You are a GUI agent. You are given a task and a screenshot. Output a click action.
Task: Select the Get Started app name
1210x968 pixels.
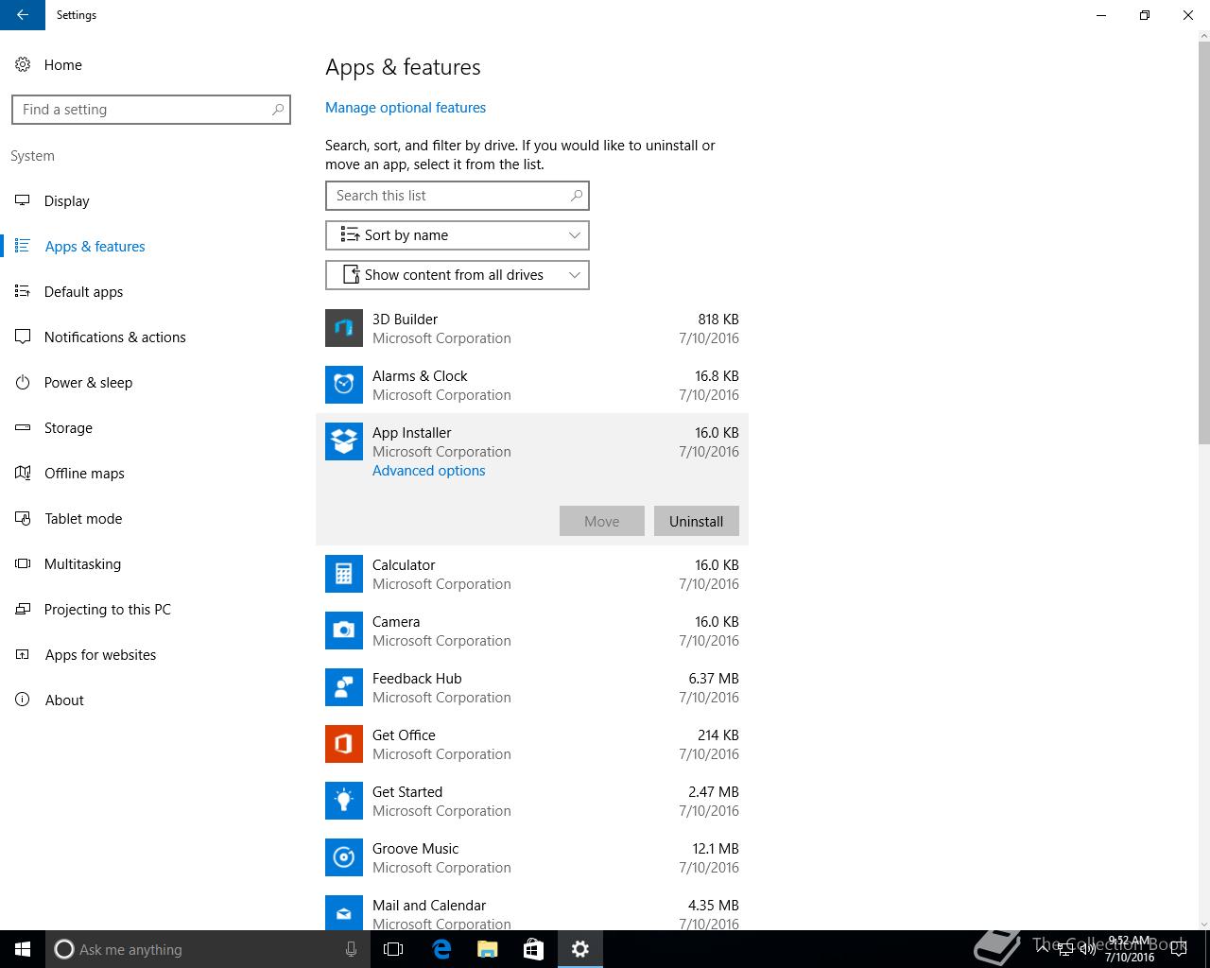click(407, 792)
